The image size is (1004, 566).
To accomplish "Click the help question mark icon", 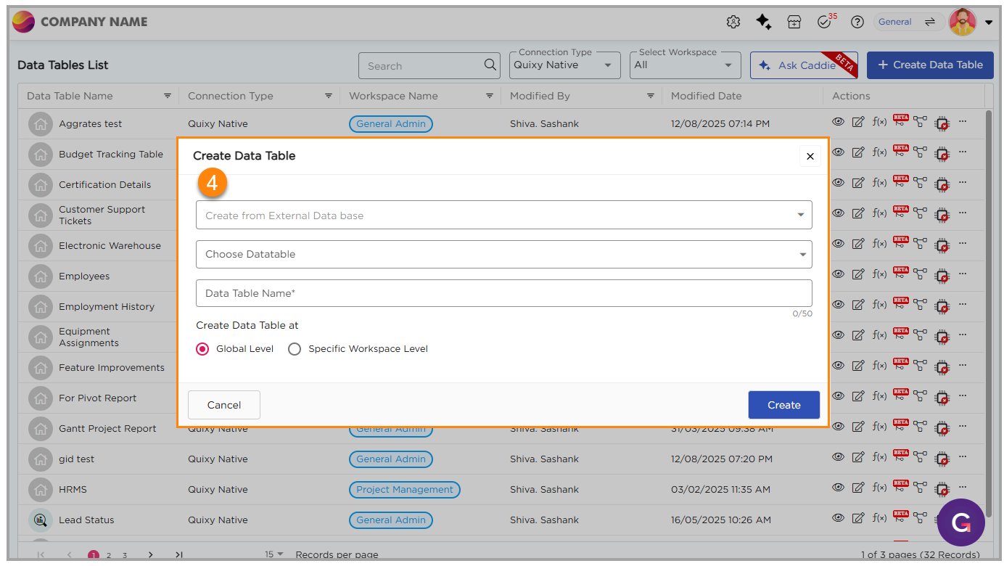I will (857, 22).
